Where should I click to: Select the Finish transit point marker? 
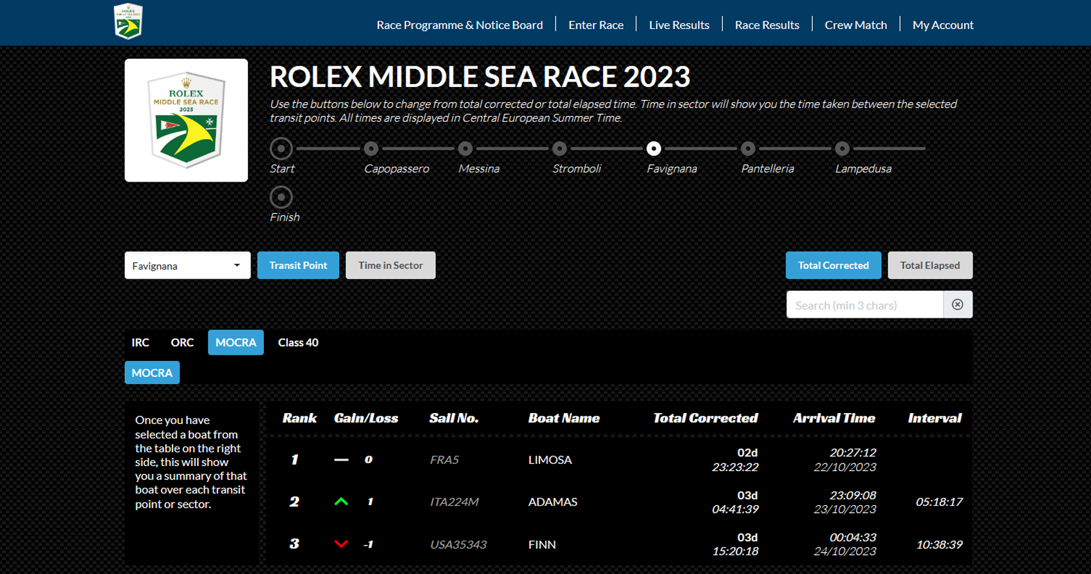pos(281,197)
